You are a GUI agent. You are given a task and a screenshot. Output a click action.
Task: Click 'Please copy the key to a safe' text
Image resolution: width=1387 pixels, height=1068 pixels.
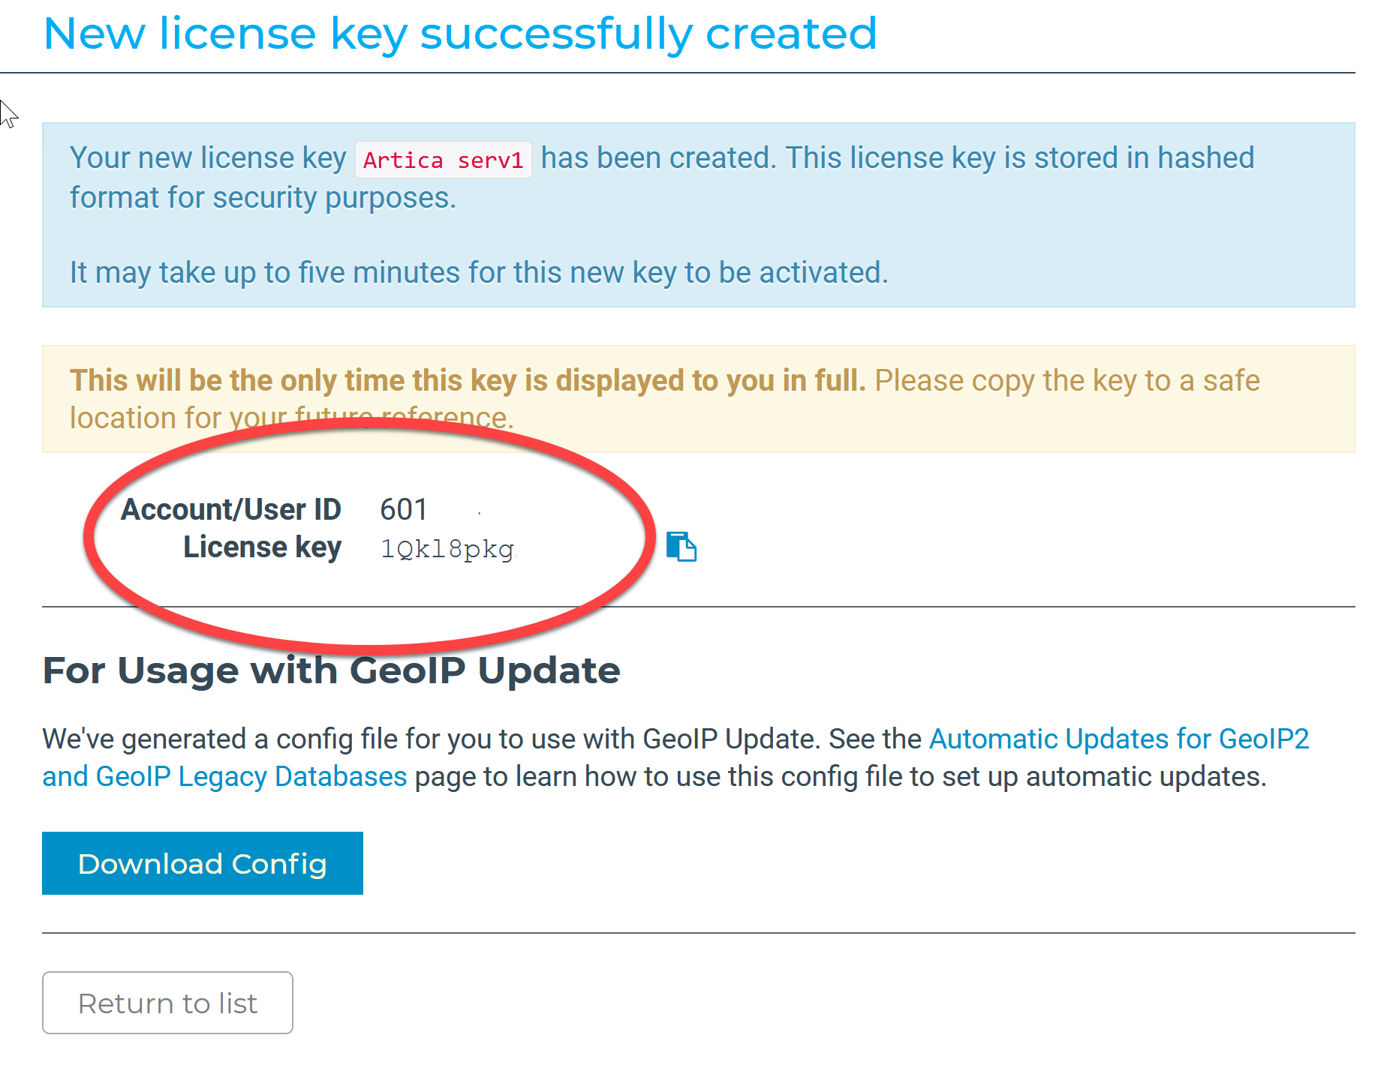click(1067, 381)
